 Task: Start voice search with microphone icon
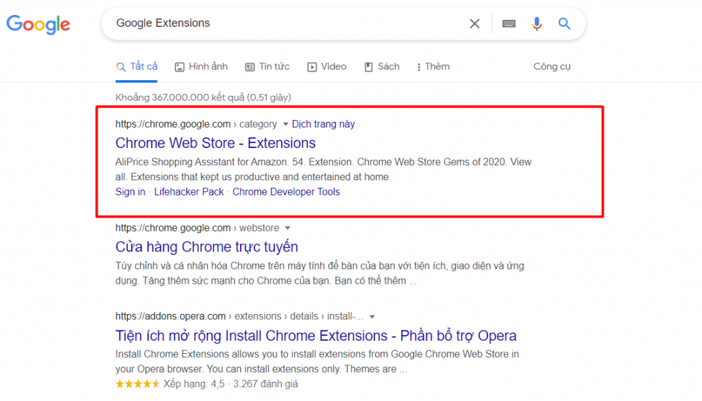[x=537, y=24]
